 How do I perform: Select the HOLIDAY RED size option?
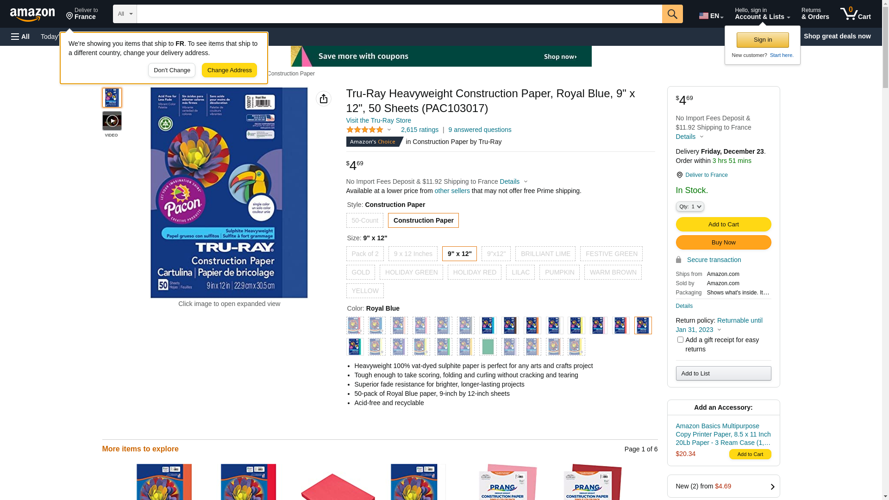(x=475, y=272)
